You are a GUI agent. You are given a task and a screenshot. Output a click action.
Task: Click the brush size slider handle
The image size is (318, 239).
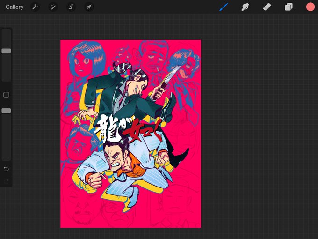(x=6, y=51)
